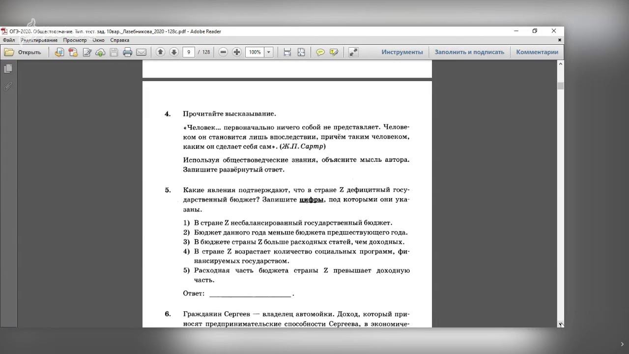This screenshot has height=354, width=629.
Task: Zoom in with the plus button
Action: (237, 52)
